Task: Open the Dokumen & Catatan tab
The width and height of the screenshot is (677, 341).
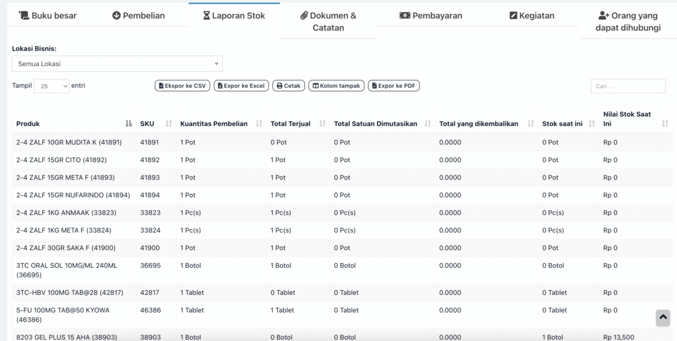Action: [x=328, y=21]
